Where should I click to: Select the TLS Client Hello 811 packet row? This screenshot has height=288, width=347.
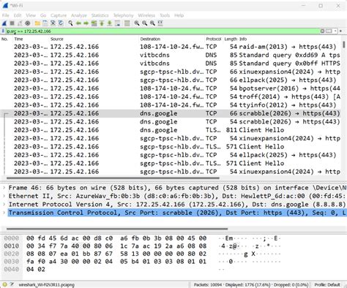[x=171, y=130]
